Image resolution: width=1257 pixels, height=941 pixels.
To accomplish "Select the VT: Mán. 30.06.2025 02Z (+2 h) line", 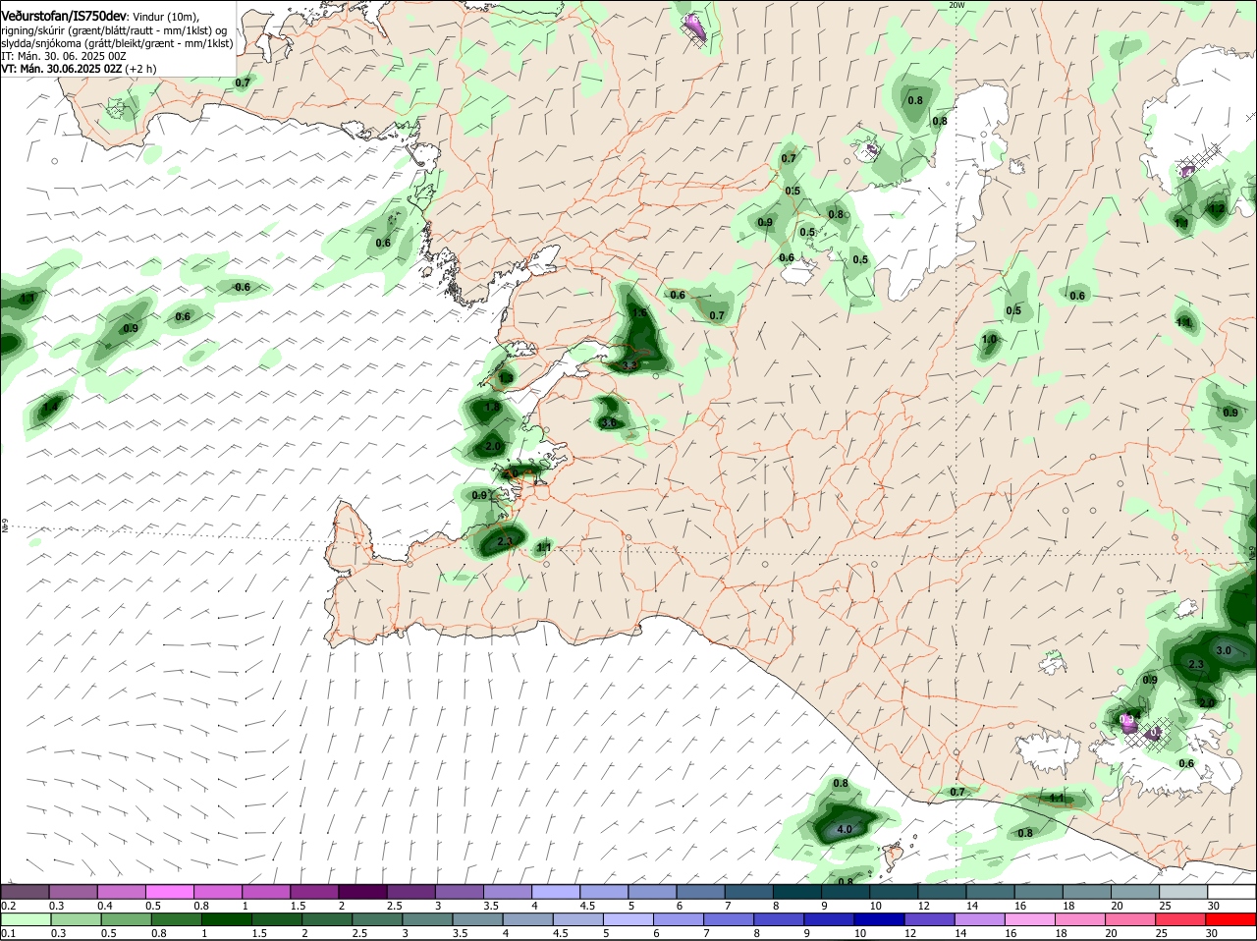I will click(79, 69).
